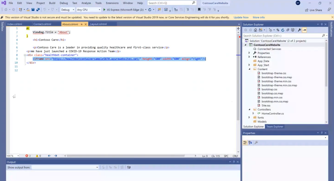
Task: Click Categorized view icon in Properties panel
Action: [245, 143]
